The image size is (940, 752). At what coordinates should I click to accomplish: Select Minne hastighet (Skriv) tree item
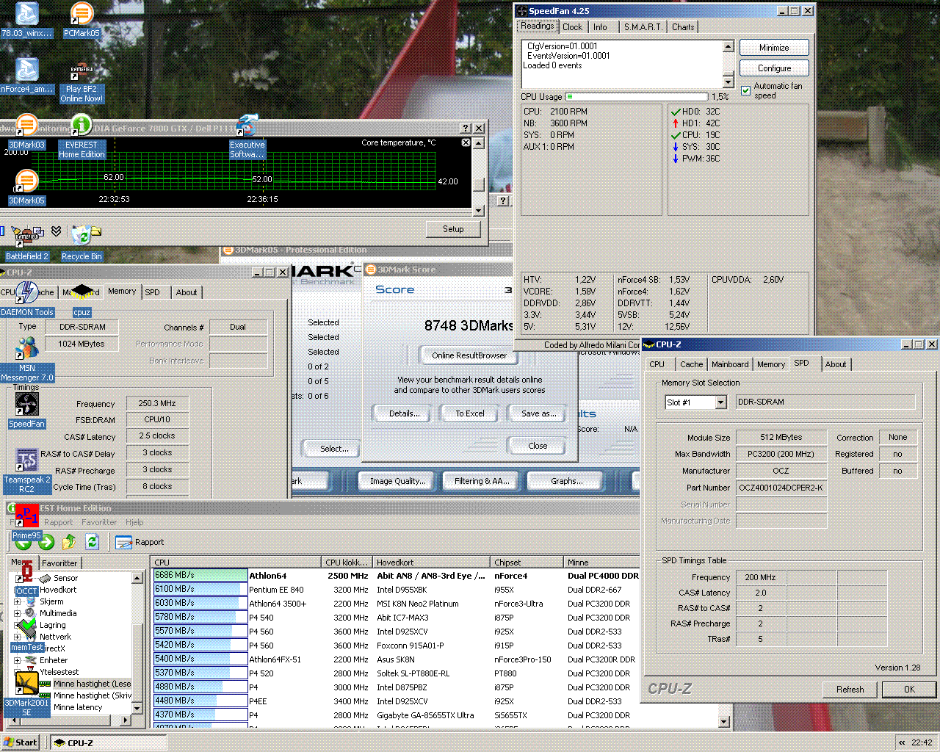[92, 695]
